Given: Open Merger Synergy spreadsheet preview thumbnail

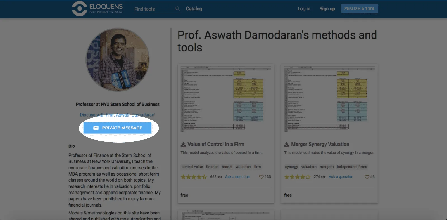Looking at the screenshot, I should pyautogui.click(x=329, y=99).
